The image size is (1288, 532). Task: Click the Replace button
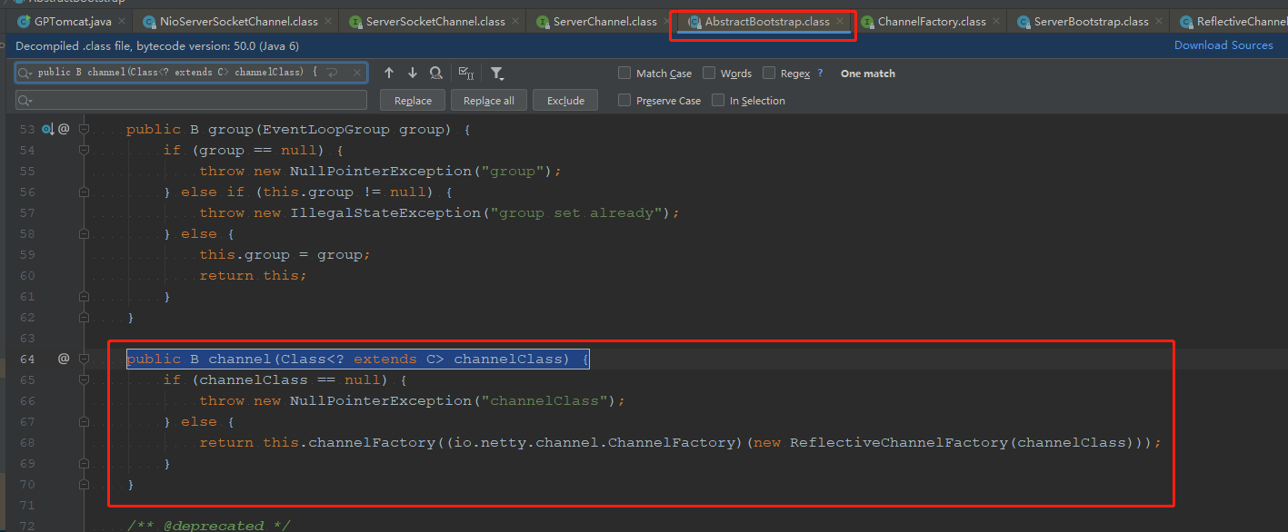(x=413, y=100)
